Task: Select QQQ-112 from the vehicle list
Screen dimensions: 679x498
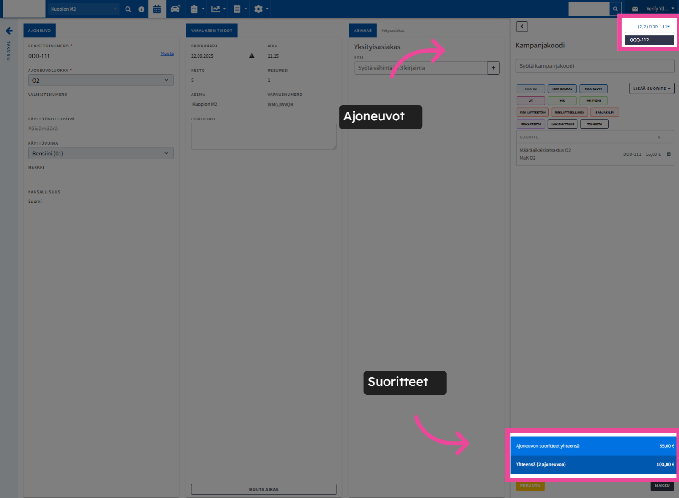Action: 649,40
